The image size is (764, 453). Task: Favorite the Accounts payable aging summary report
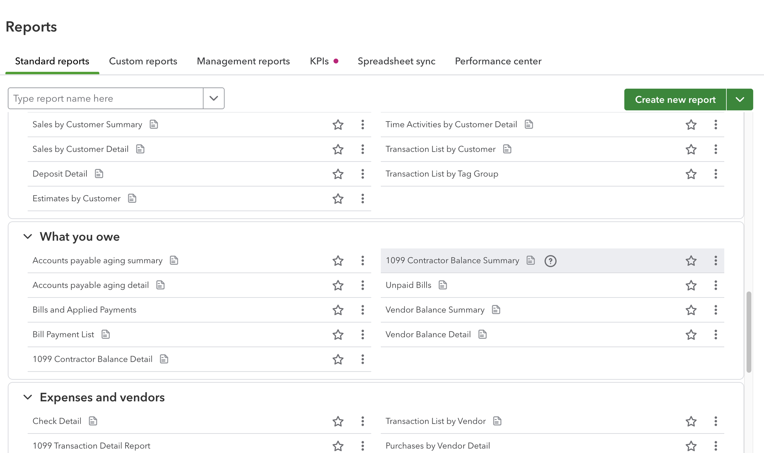[338, 261]
